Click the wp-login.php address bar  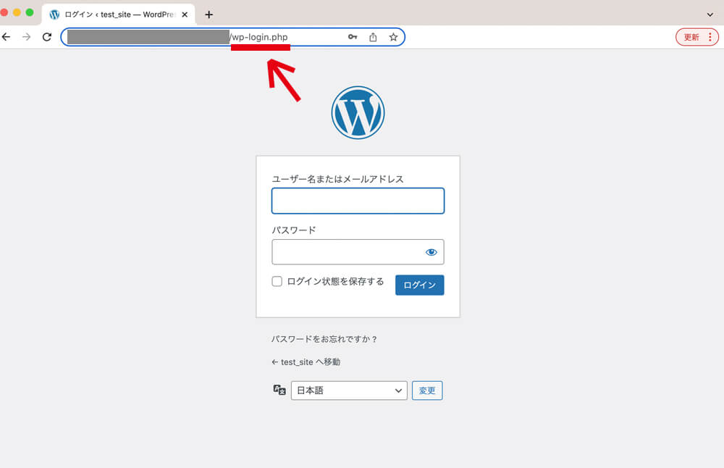coord(232,37)
